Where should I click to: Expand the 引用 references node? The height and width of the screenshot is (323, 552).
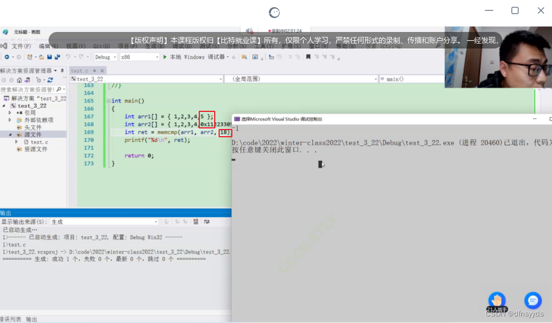[10, 113]
